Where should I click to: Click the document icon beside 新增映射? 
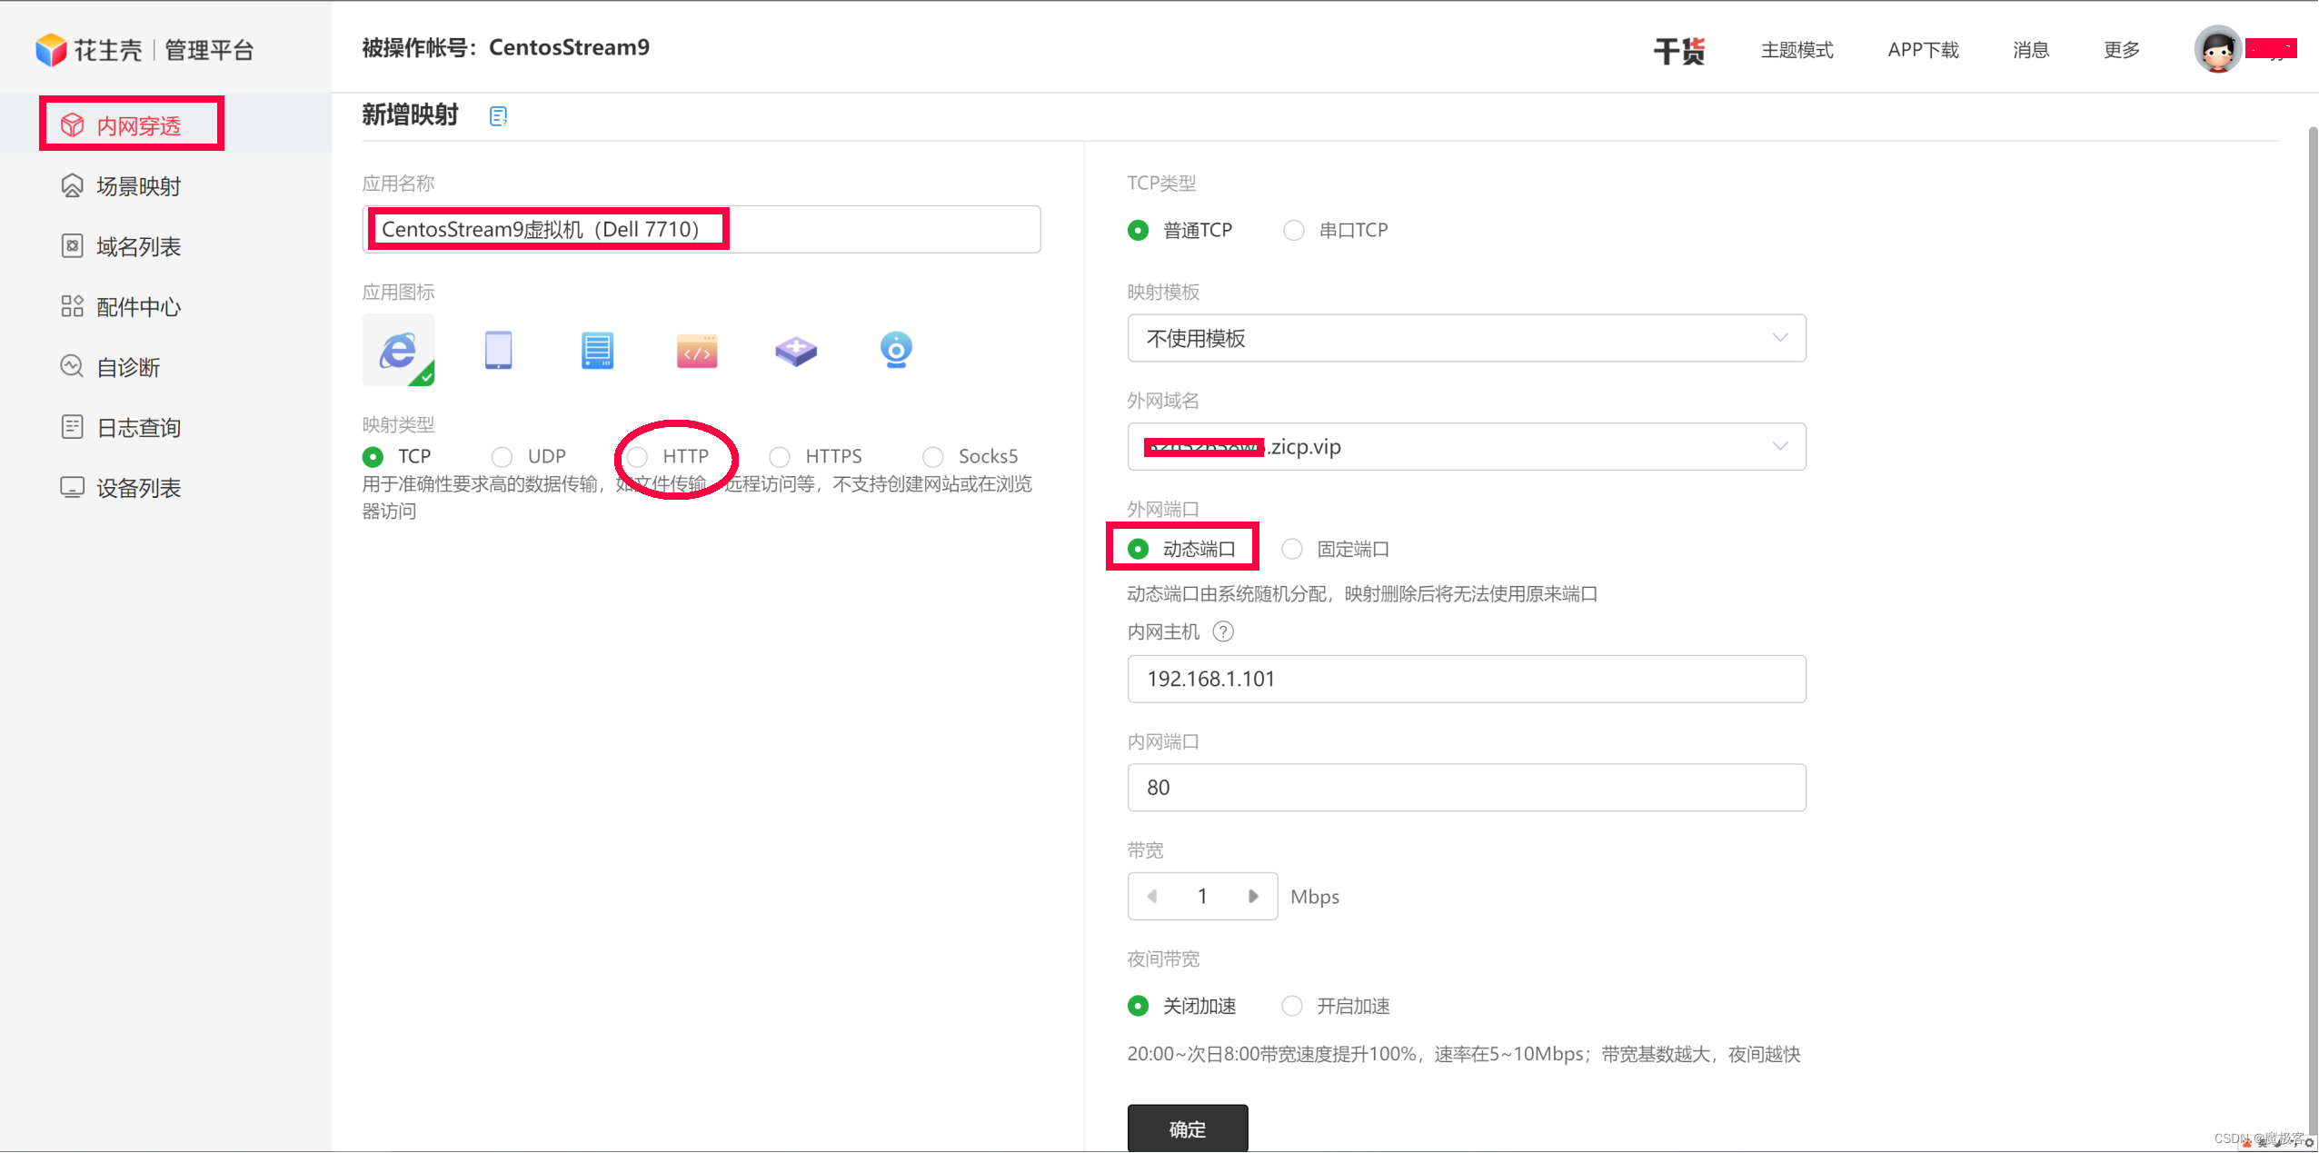click(498, 116)
